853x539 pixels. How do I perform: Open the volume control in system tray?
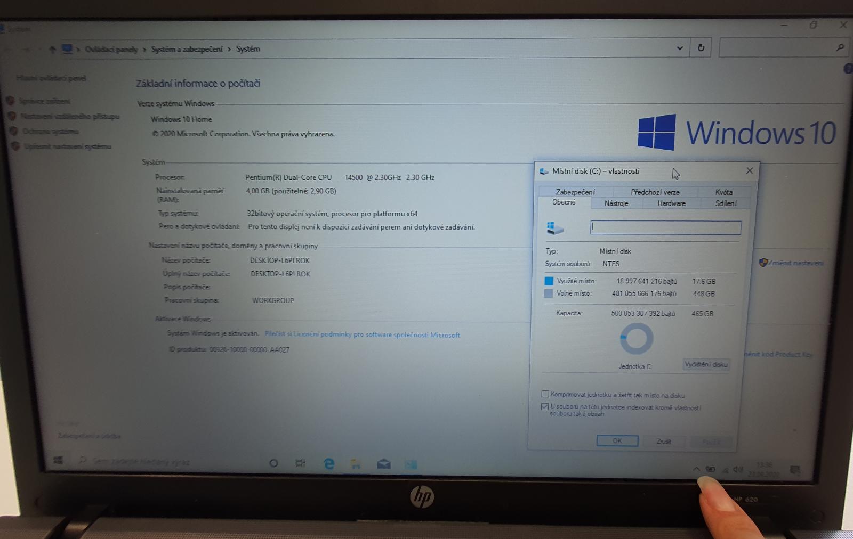(738, 469)
